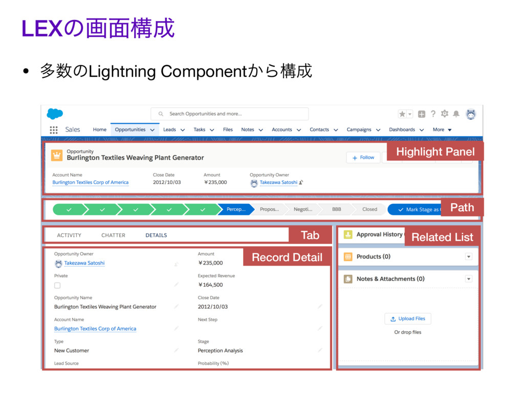
Task: Toggle the Private checkbox
Action: (57, 286)
